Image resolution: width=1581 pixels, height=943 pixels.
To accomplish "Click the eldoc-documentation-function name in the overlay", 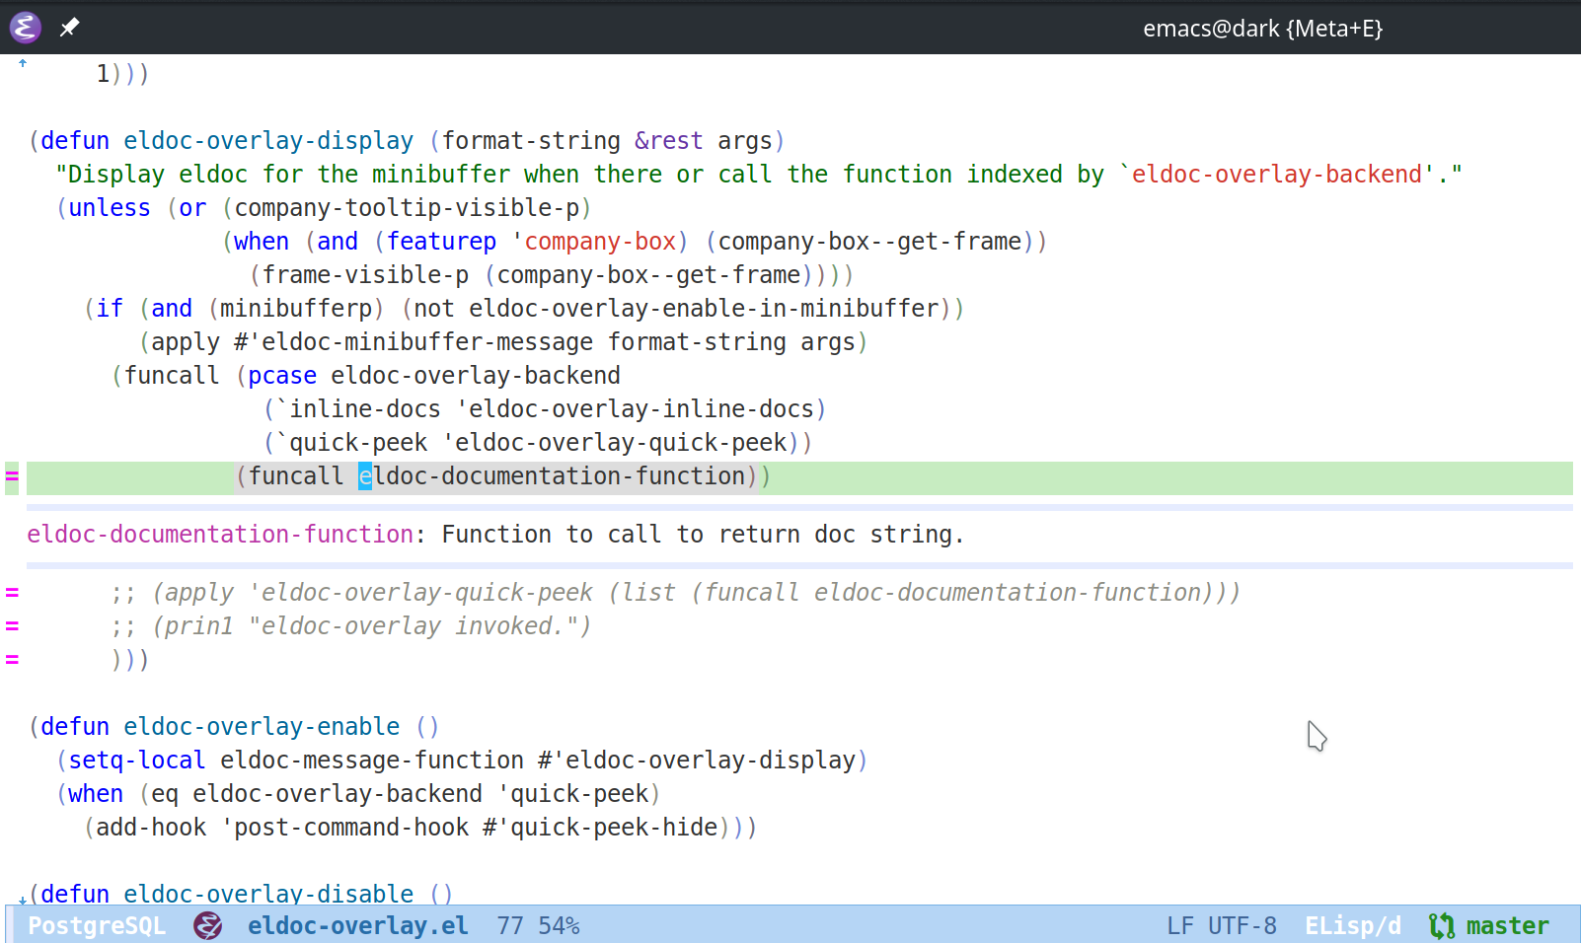I will click(x=219, y=535).
